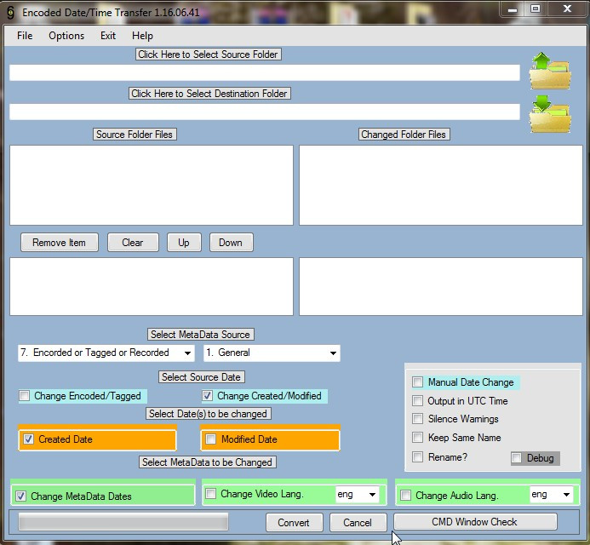Image resolution: width=590 pixels, height=545 pixels.
Task: Click the conversion progress bar
Action: tap(123, 522)
